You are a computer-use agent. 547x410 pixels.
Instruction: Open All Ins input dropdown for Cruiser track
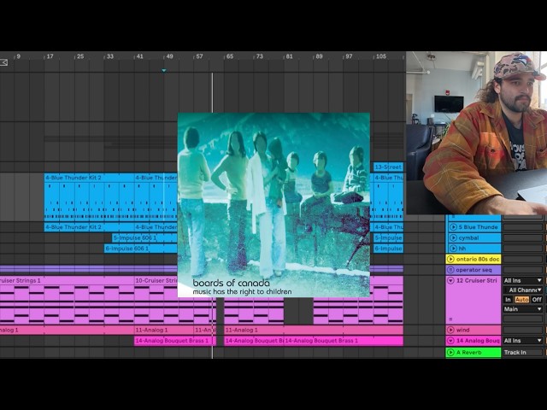point(522,281)
